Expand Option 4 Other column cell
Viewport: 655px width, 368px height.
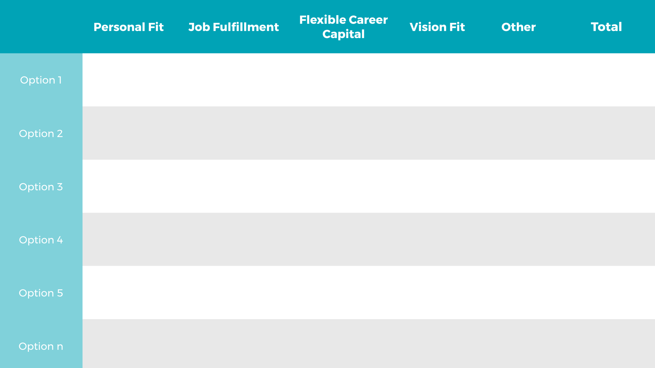pyautogui.click(x=518, y=239)
